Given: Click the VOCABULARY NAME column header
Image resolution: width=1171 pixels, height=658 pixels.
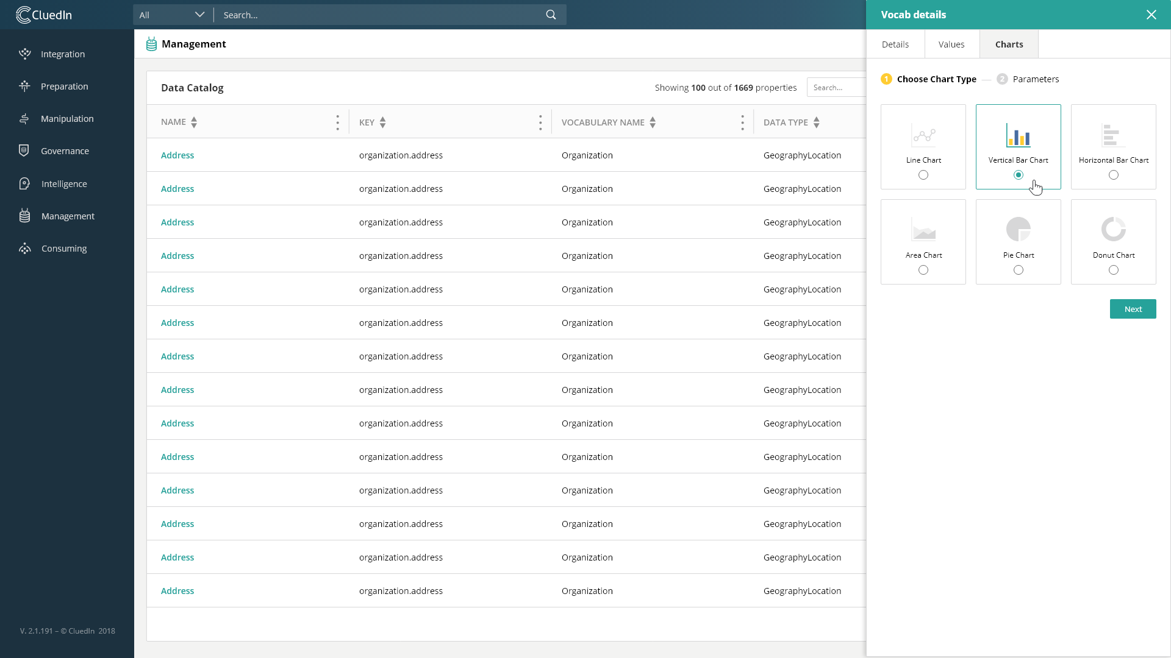Looking at the screenshot, I should [x=603, y=122].
